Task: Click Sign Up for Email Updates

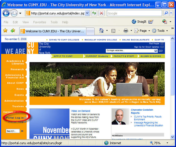Action: pos(146,47)
